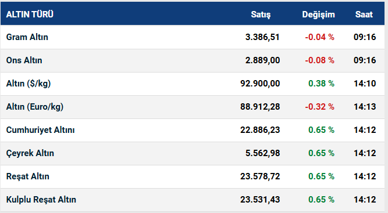The height and width of the screenshot is (213, 388).
Task: Click the ALTIN TÜRÜ column header
Action: click(30, 15)
